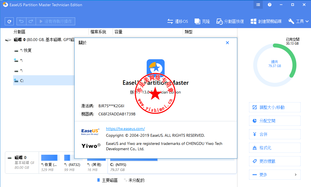Click the 分割區 column header
This screenshot has width=311, height=187.
point(19,32)
